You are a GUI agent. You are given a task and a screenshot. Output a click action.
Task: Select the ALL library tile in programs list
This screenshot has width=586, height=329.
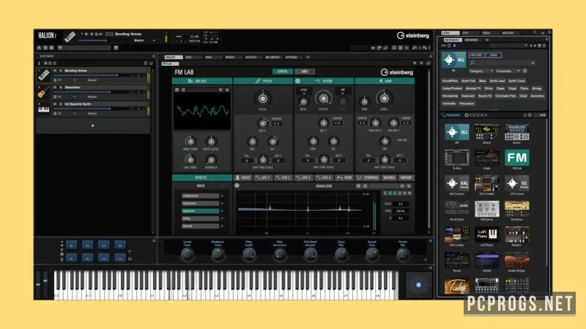tap(457, 132)
